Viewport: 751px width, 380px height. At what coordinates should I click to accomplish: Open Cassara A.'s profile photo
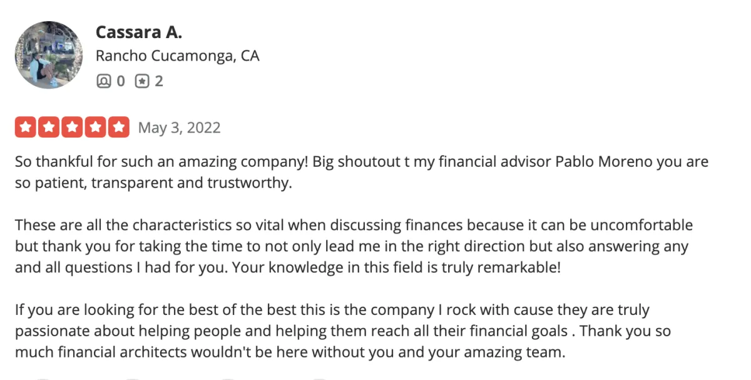[x=49, y=55]
